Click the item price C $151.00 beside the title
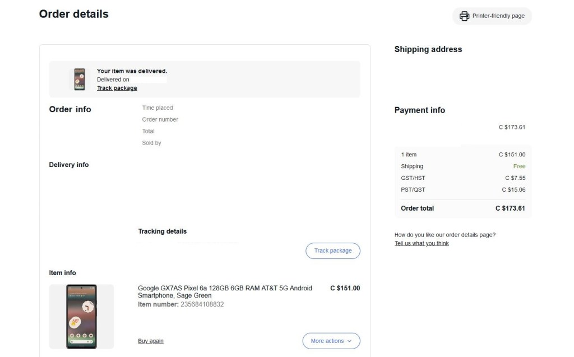 point(345,288)
